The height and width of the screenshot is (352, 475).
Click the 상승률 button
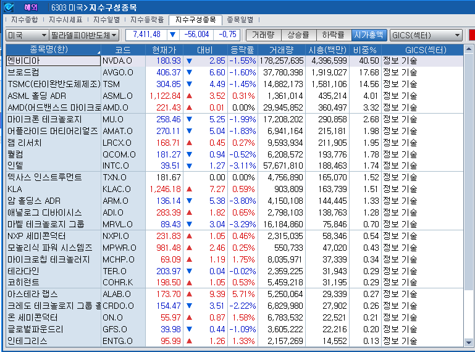click(x=298, y=35)
